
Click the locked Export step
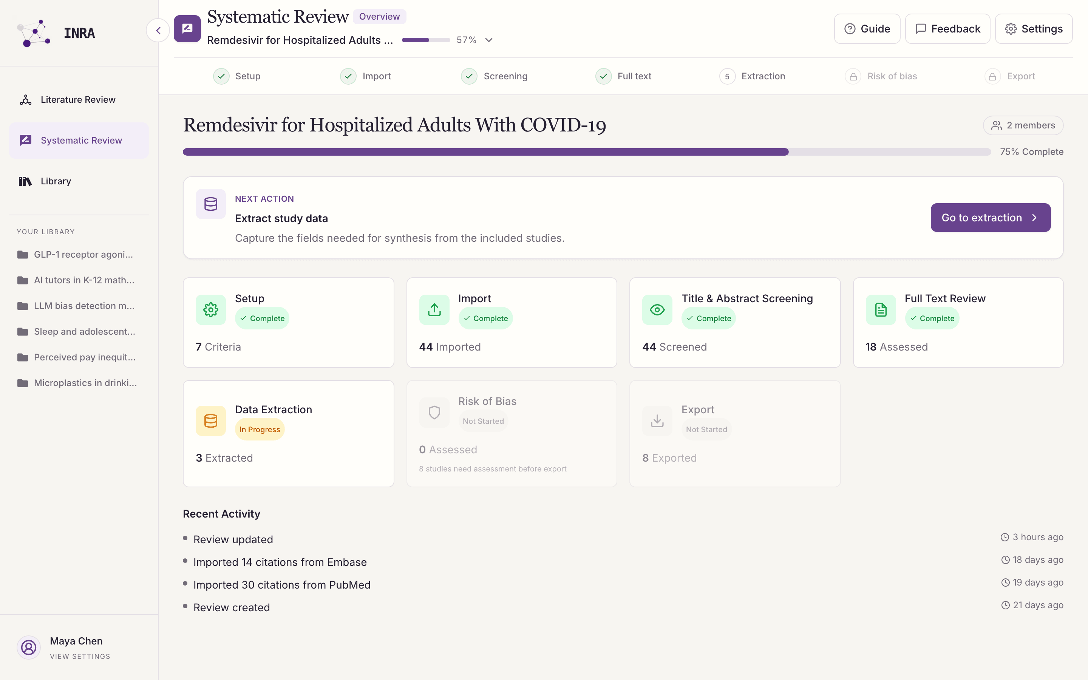[1010, 76]
